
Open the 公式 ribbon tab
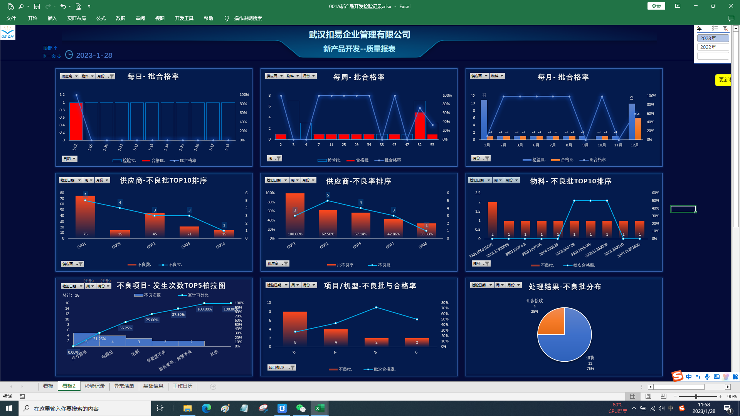pyautogui.click(x=101, y=18)
